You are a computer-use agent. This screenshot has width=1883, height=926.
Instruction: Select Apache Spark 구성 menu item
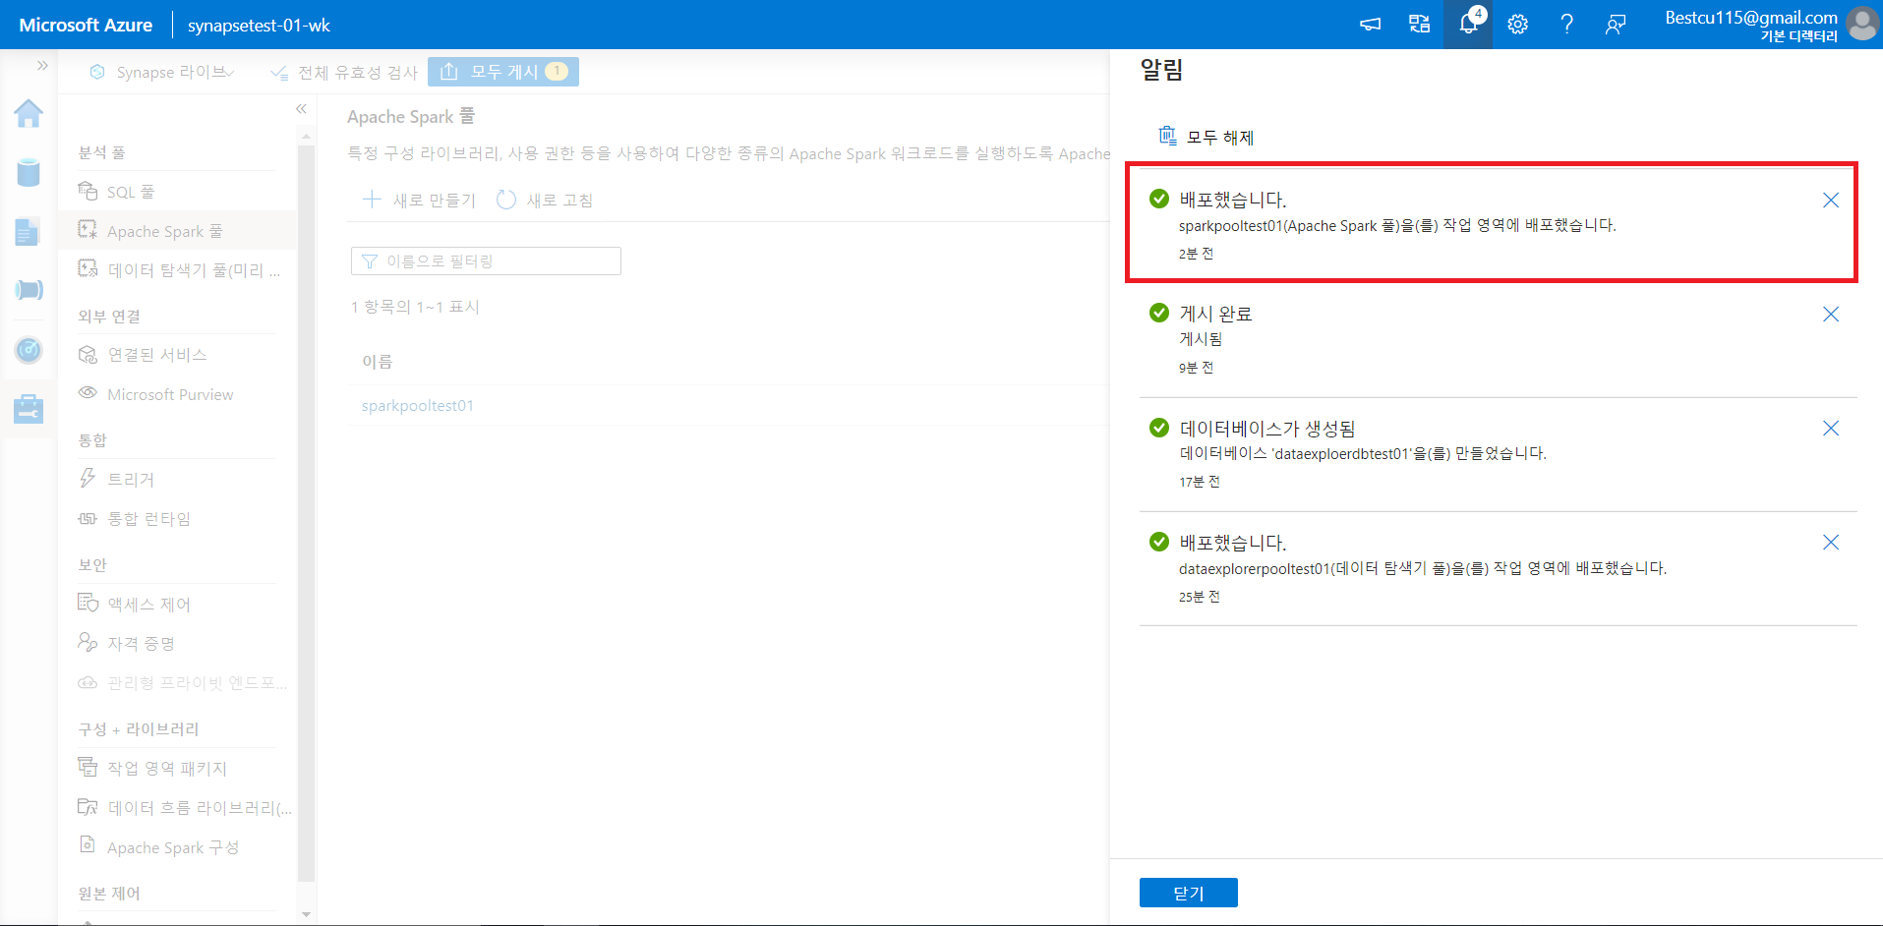pos(177,847)
